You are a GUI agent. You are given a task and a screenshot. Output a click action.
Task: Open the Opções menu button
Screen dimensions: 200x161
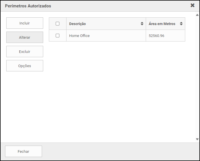click(25, 66)
